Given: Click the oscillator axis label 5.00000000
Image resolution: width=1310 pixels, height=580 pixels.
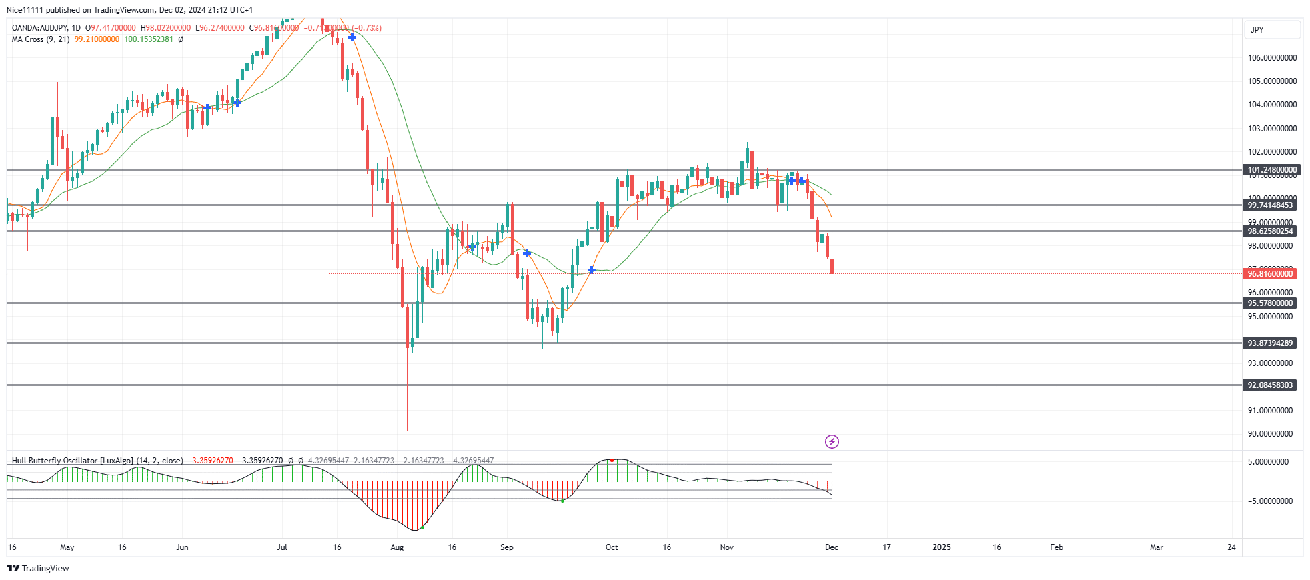Looking at the screenshot, I should coord(1268,462).
